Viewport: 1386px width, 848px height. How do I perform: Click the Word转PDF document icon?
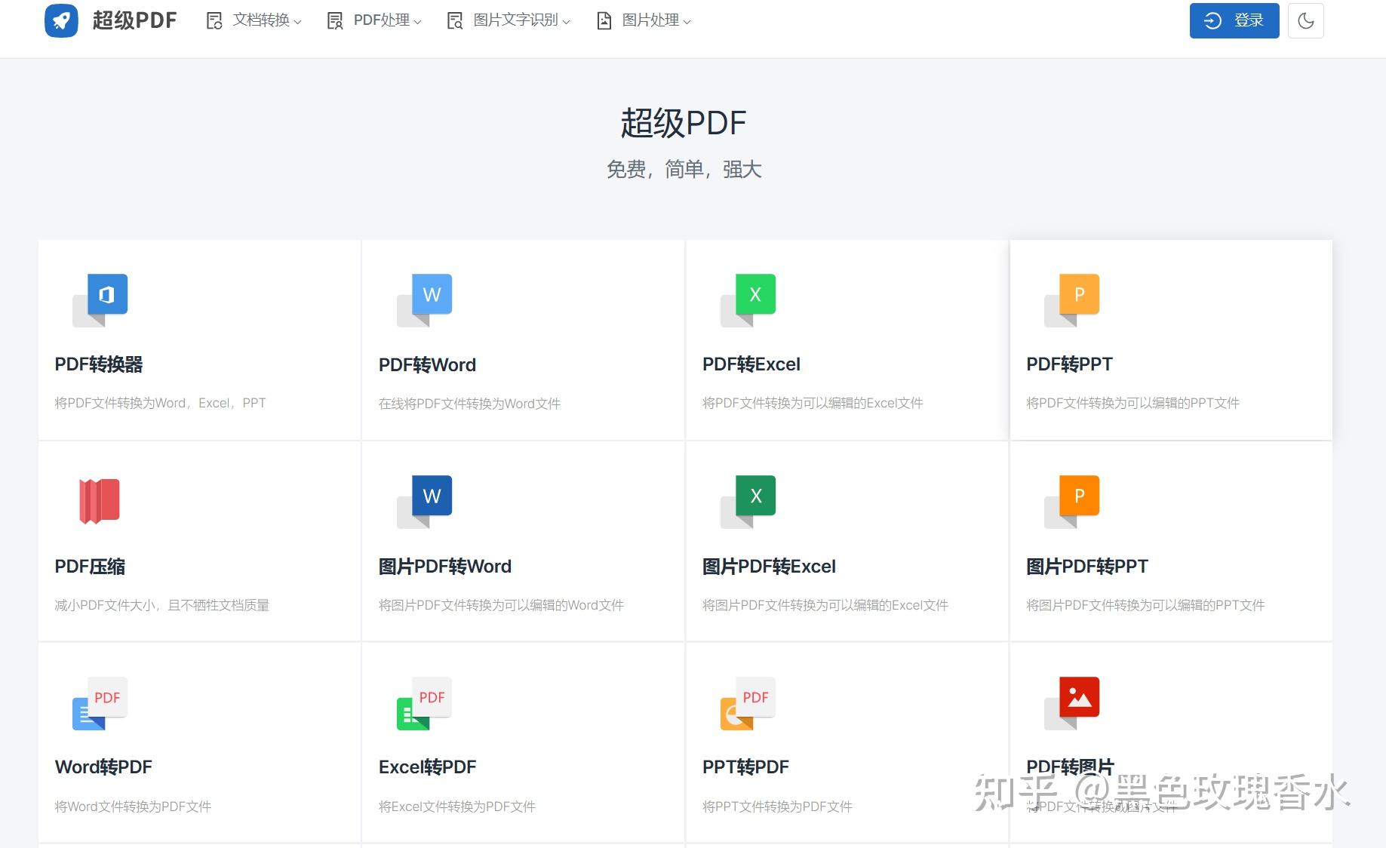coord(100,703)
